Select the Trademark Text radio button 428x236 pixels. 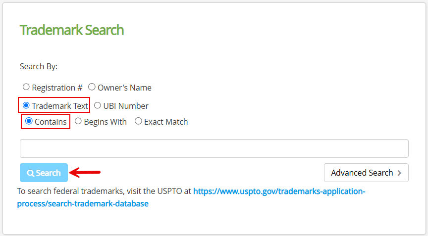pos(26,105)
